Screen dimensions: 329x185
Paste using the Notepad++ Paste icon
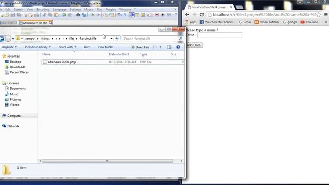pos(56,15)
